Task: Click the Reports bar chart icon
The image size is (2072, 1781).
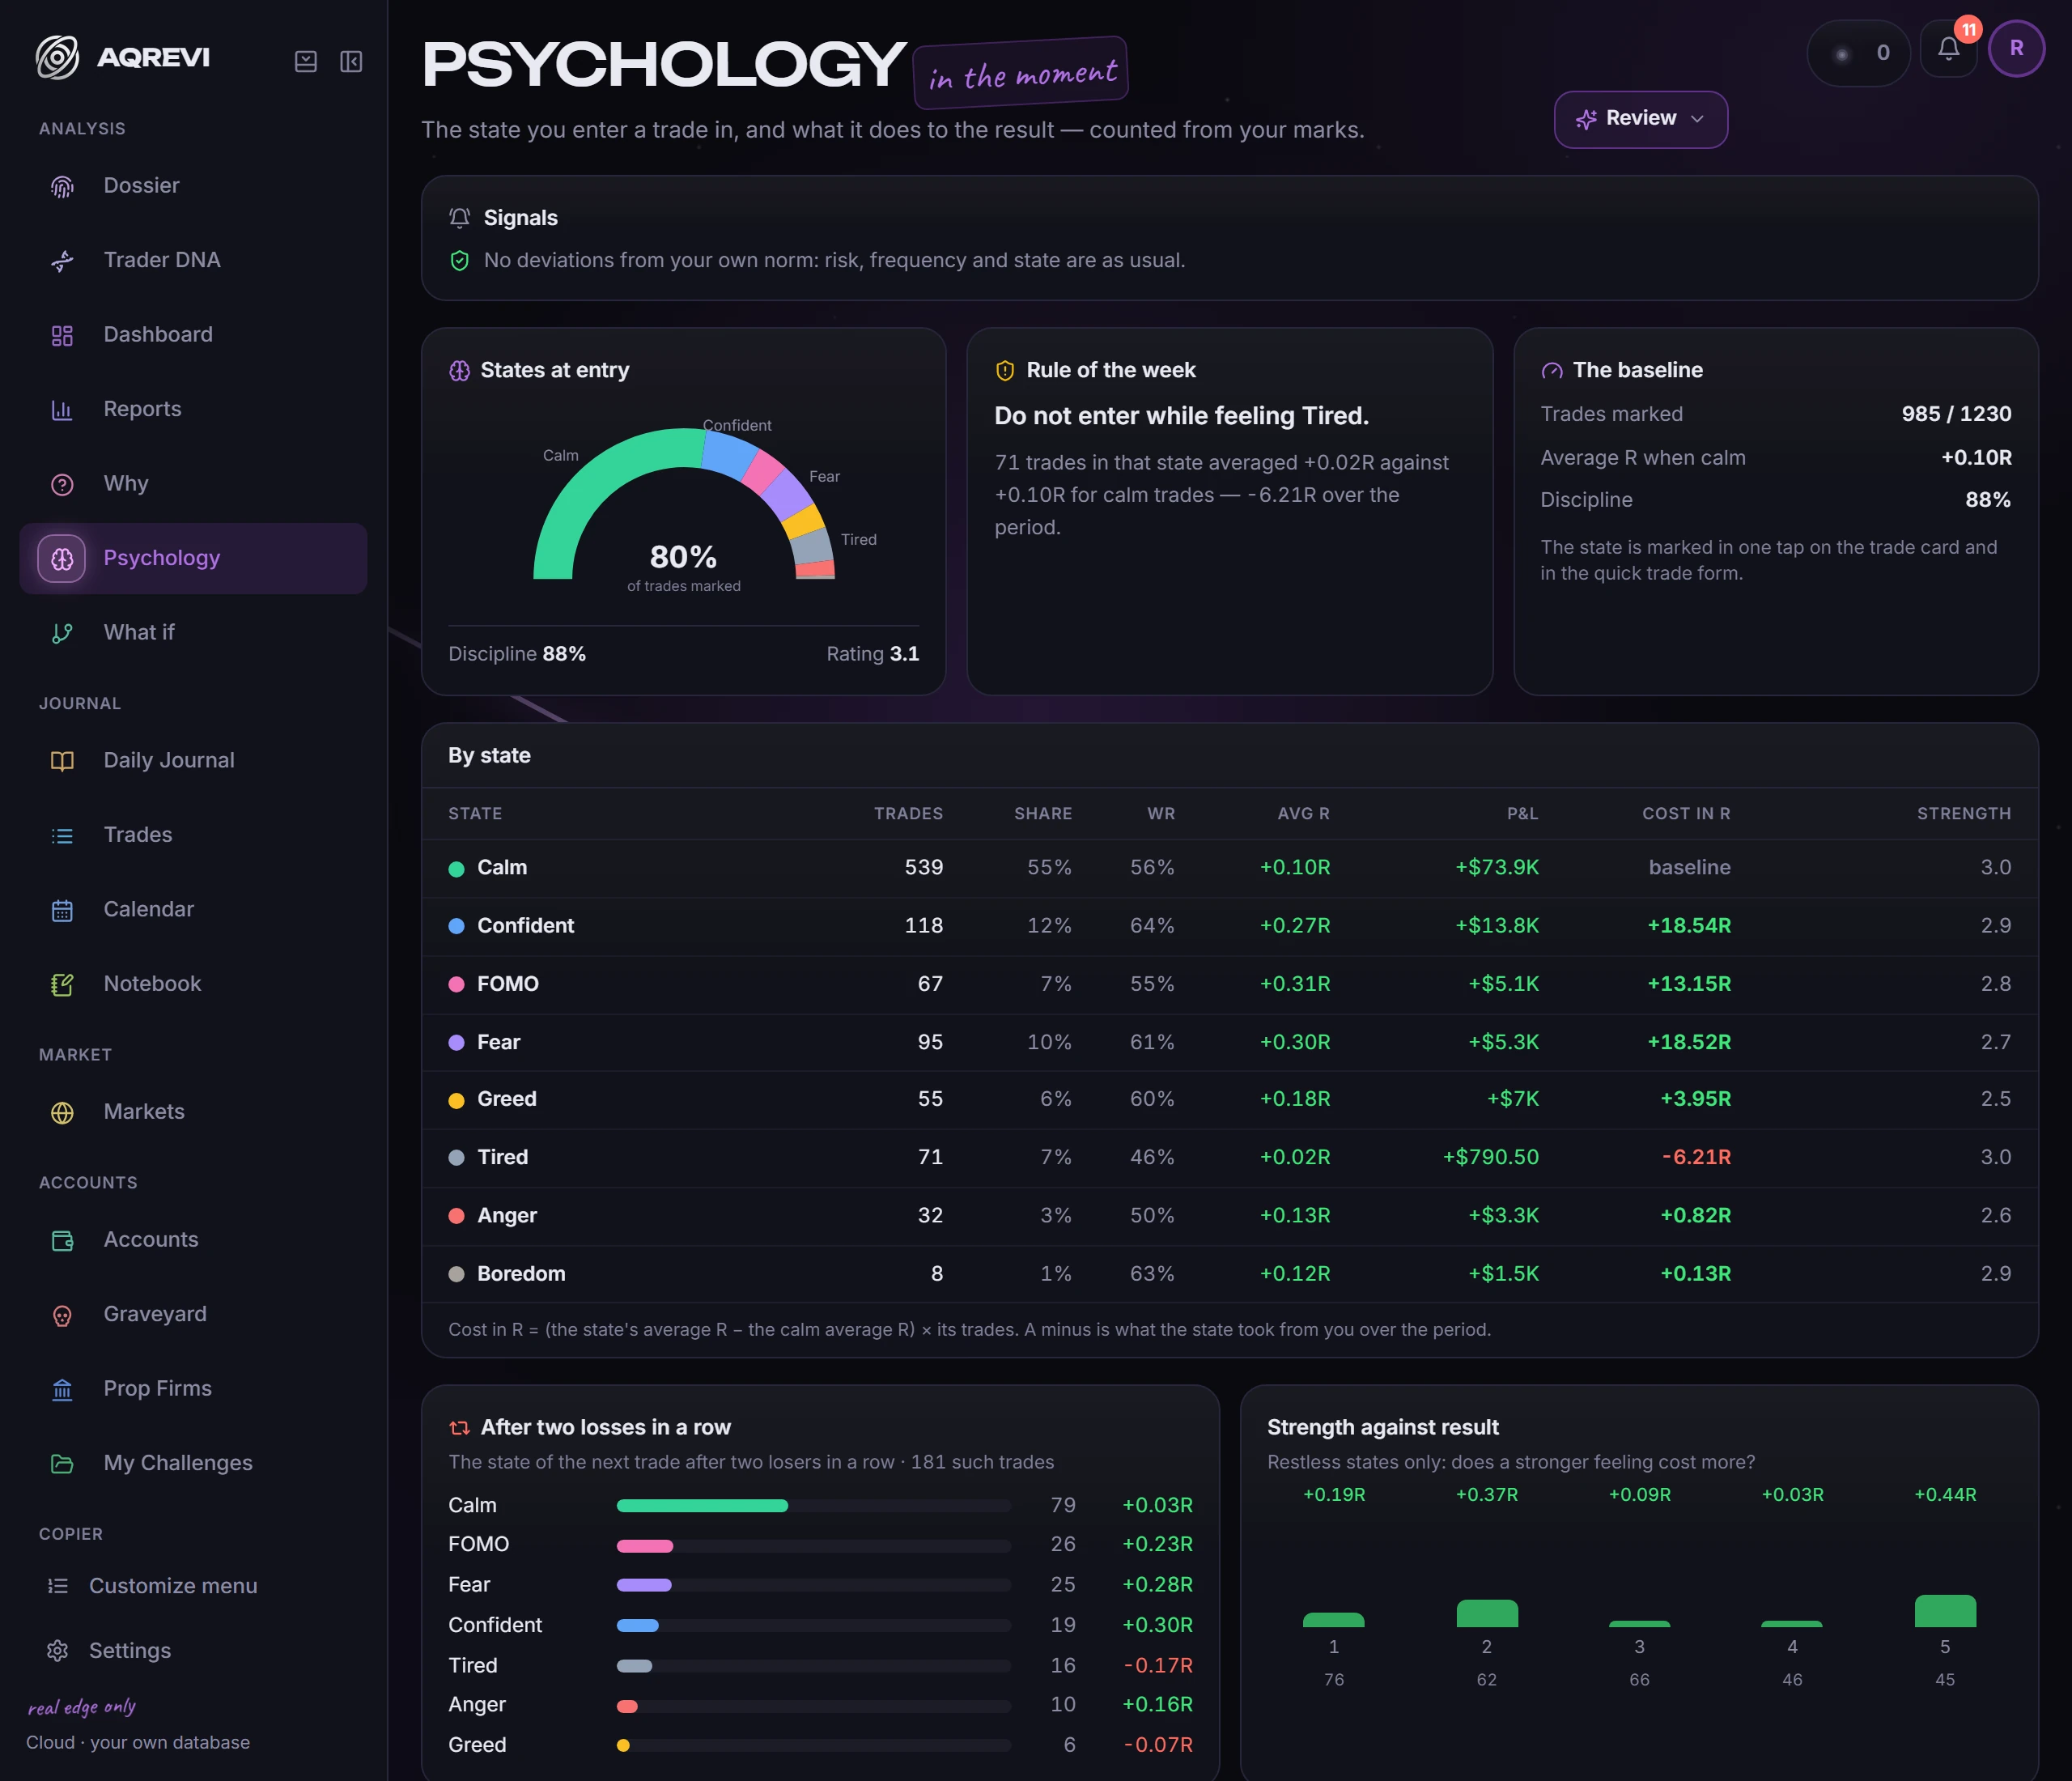Action: [62, 410]
